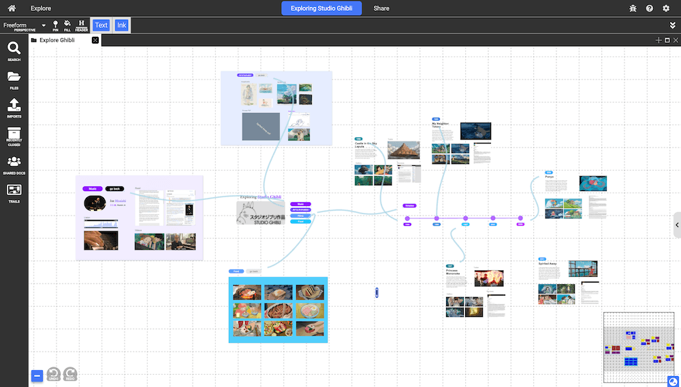This screenshot has width=681, height=387.
Task: Click the black go back button in Music panel
Action: pyautogui.click(x=114, y=188)
